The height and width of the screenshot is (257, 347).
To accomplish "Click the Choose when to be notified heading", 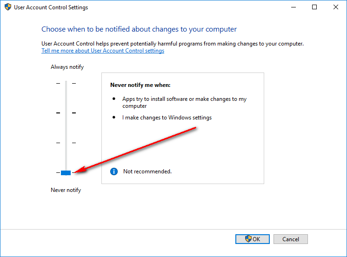I will [x=139, y=29].
